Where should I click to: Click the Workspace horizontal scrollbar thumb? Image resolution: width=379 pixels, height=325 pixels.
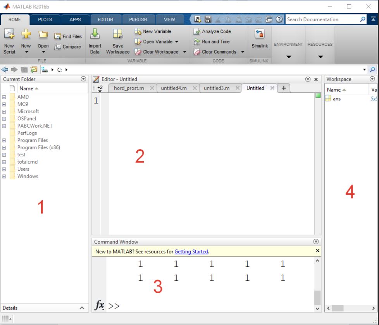[x=338, y=308]
